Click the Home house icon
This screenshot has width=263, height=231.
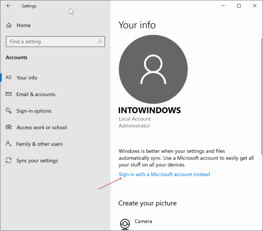[x=9, y=25]
